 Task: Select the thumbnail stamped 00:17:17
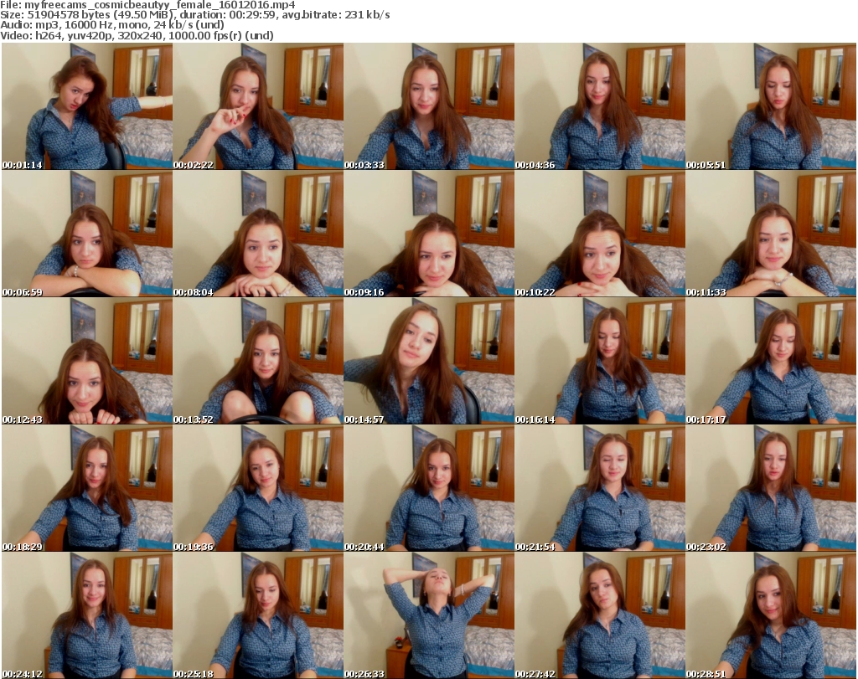771,362
